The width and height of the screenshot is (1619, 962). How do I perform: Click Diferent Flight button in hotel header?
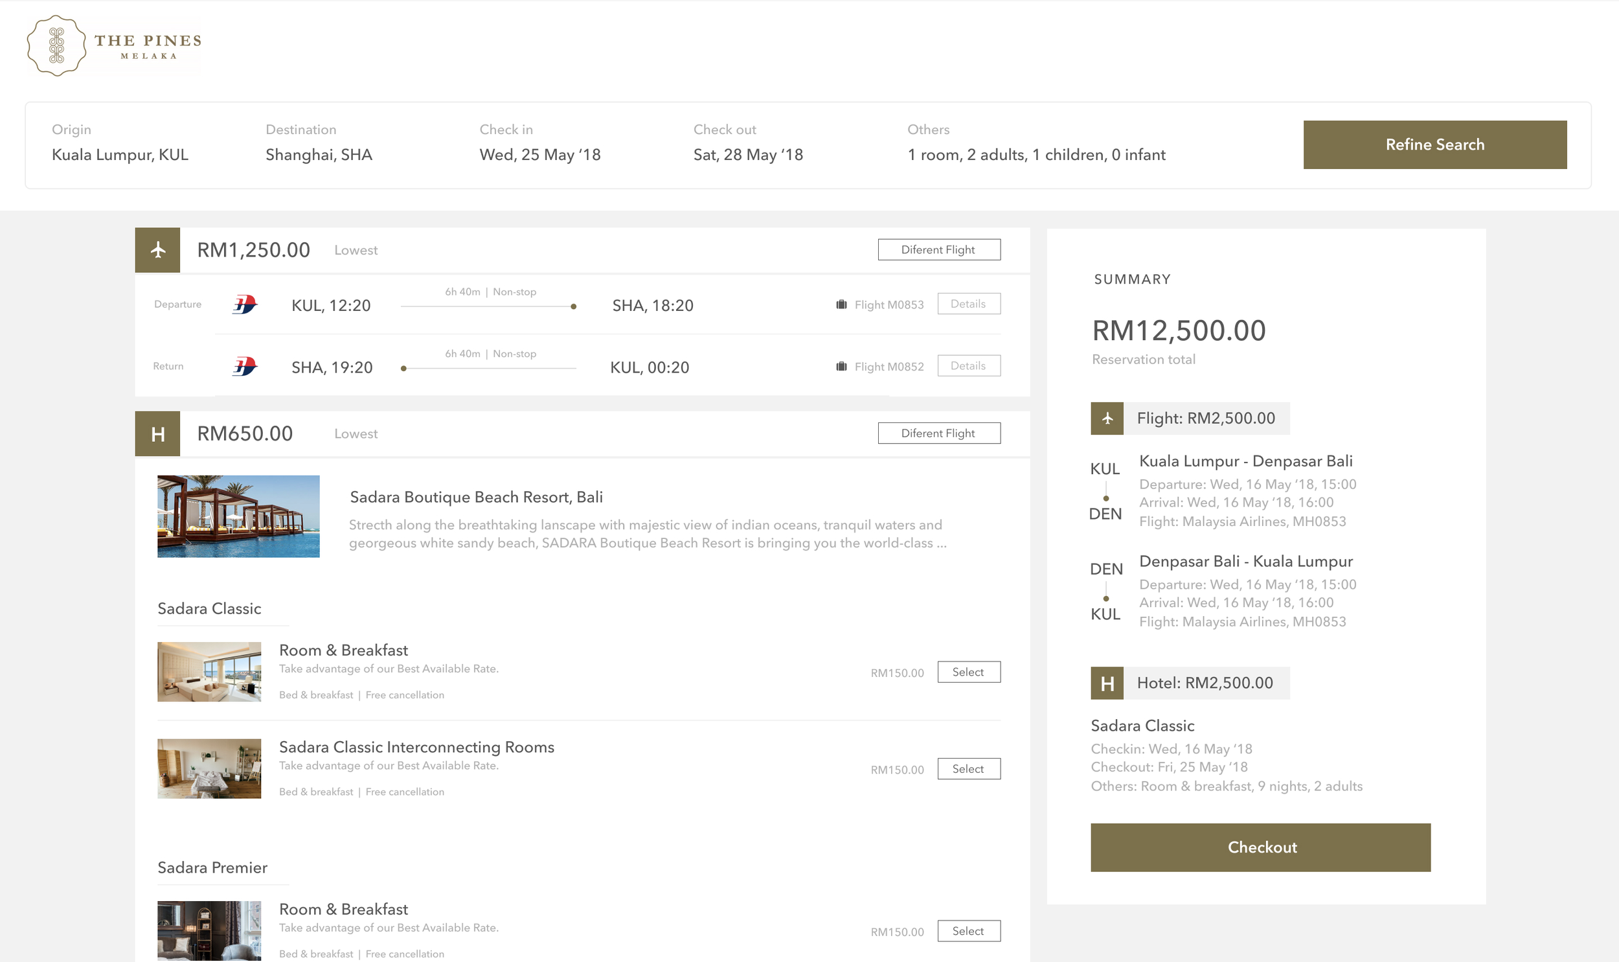[938, 433]
